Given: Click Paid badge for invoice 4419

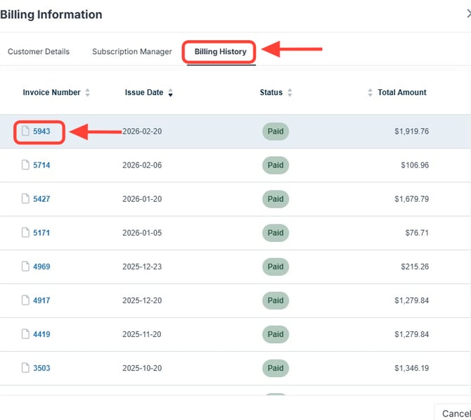Looking at the screenshot, I should 276,334.
